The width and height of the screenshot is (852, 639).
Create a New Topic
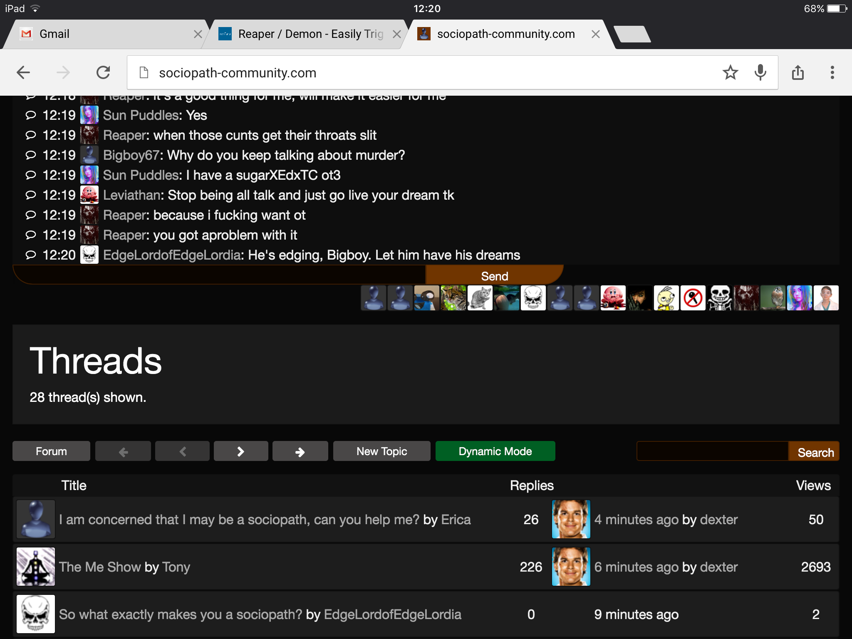pos(382,451)
